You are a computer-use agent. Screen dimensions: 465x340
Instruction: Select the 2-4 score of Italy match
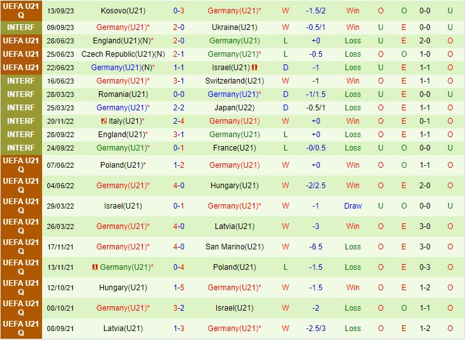[179, 121]
